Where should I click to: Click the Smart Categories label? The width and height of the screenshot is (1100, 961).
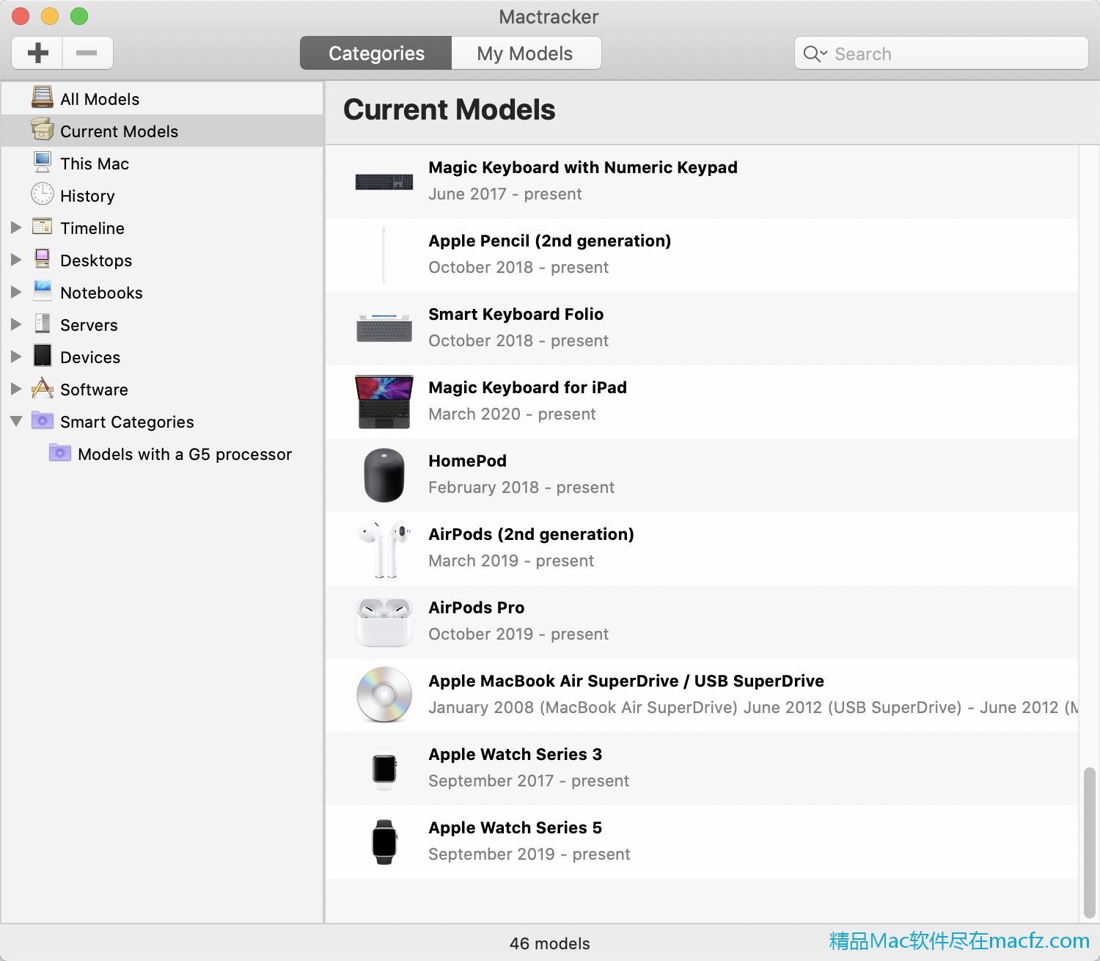[127, 422]
